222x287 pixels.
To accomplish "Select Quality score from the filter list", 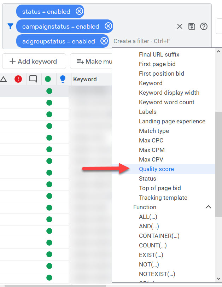I will coord(156,169).
